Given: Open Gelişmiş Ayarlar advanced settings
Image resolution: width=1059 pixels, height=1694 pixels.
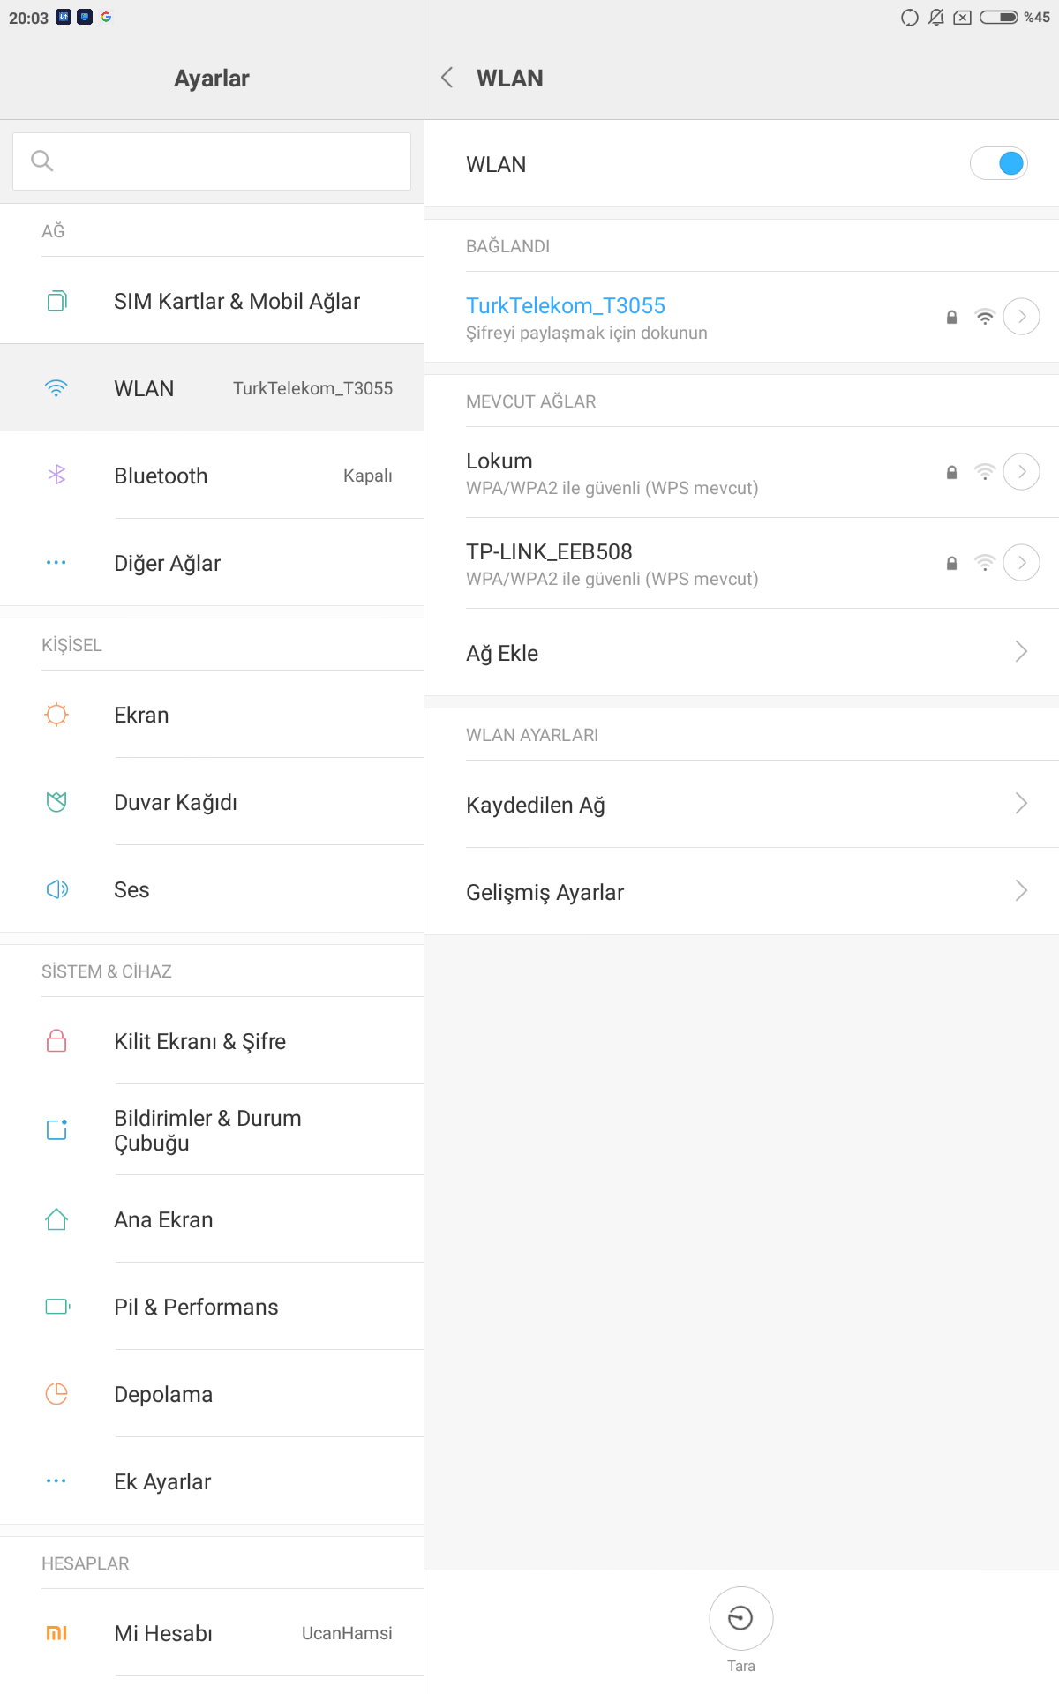Looking at the screenshot, I should (x=741, y=892).
